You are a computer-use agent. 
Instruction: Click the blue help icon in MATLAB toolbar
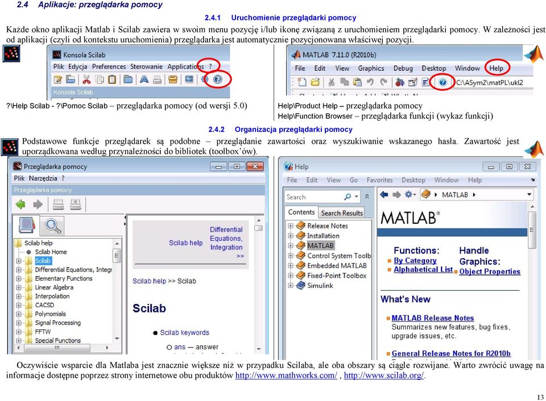coord(442,82)
